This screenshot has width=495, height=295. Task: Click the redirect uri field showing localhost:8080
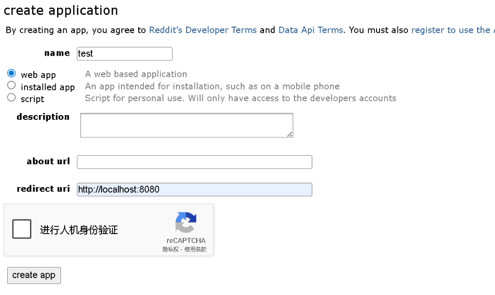[x=193, y=190]
